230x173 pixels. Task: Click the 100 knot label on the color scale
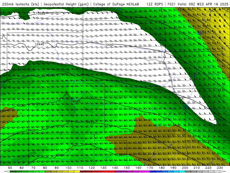point(68,168)
